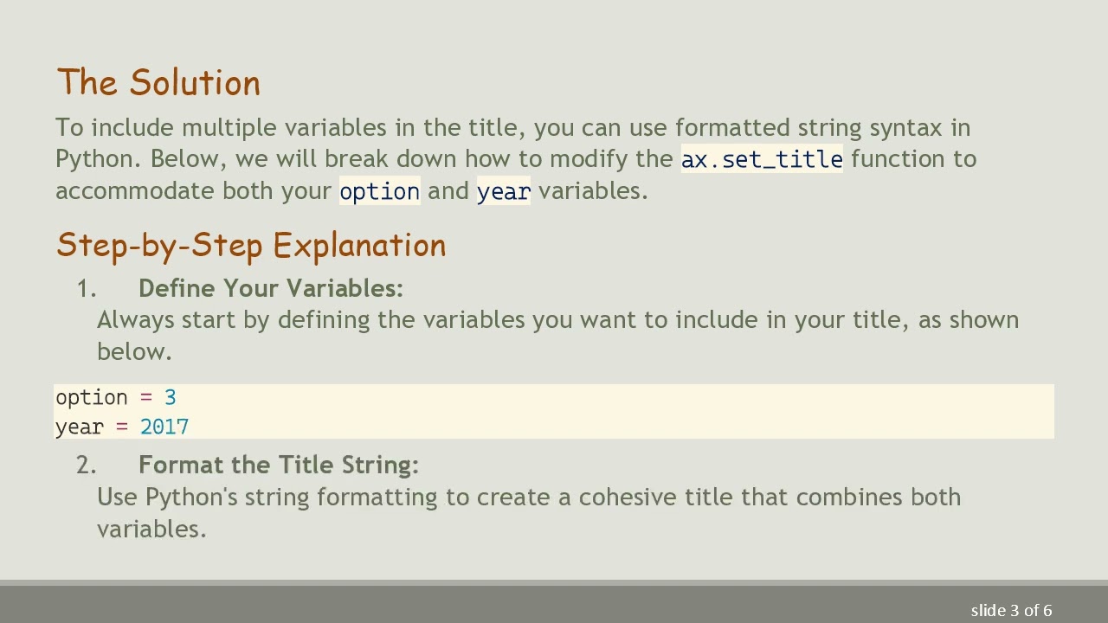This screenshot has height=623, width=1108.
Task: Click the 'Format the Title String:' step title
Action: [x=278, y=465]
